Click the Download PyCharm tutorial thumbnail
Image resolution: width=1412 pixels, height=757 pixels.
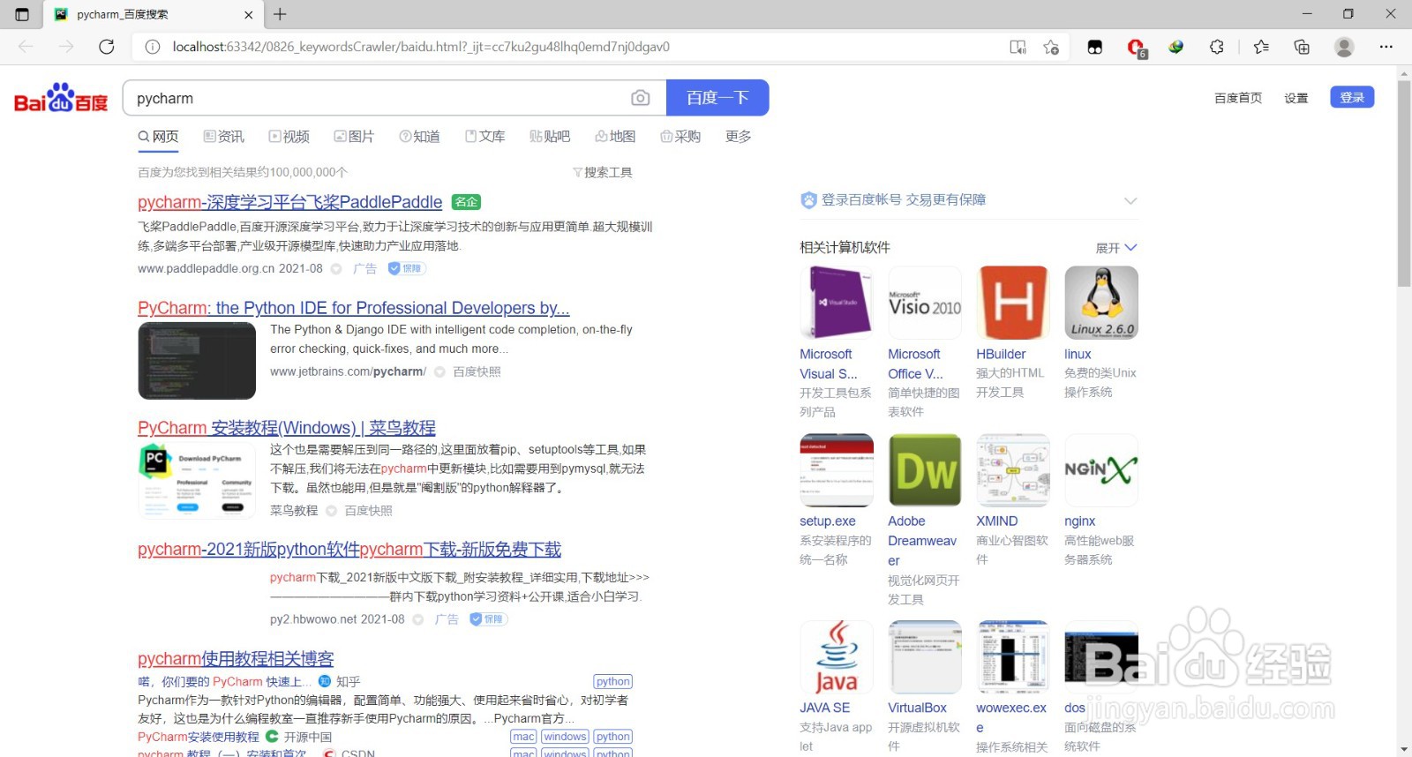point(197,481)
